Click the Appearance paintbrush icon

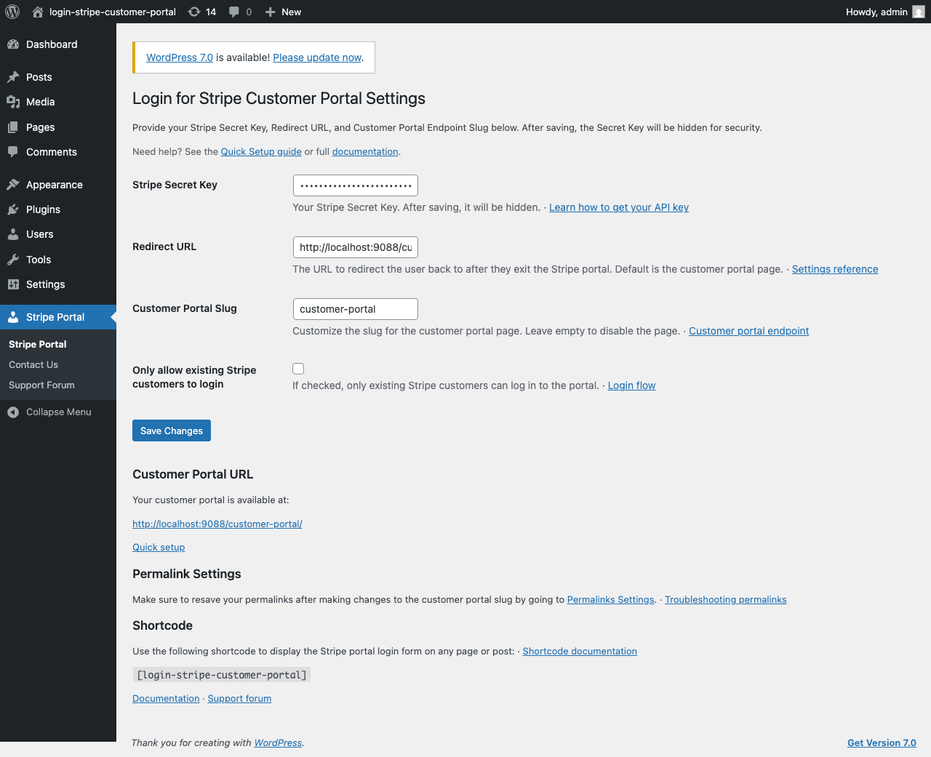click(x=13, y=185)
